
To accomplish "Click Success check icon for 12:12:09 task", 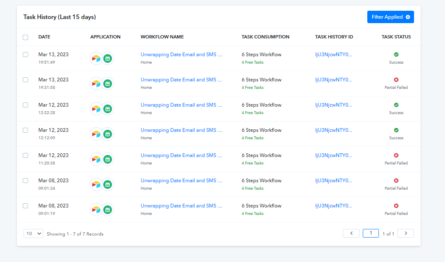I will 396,130.
